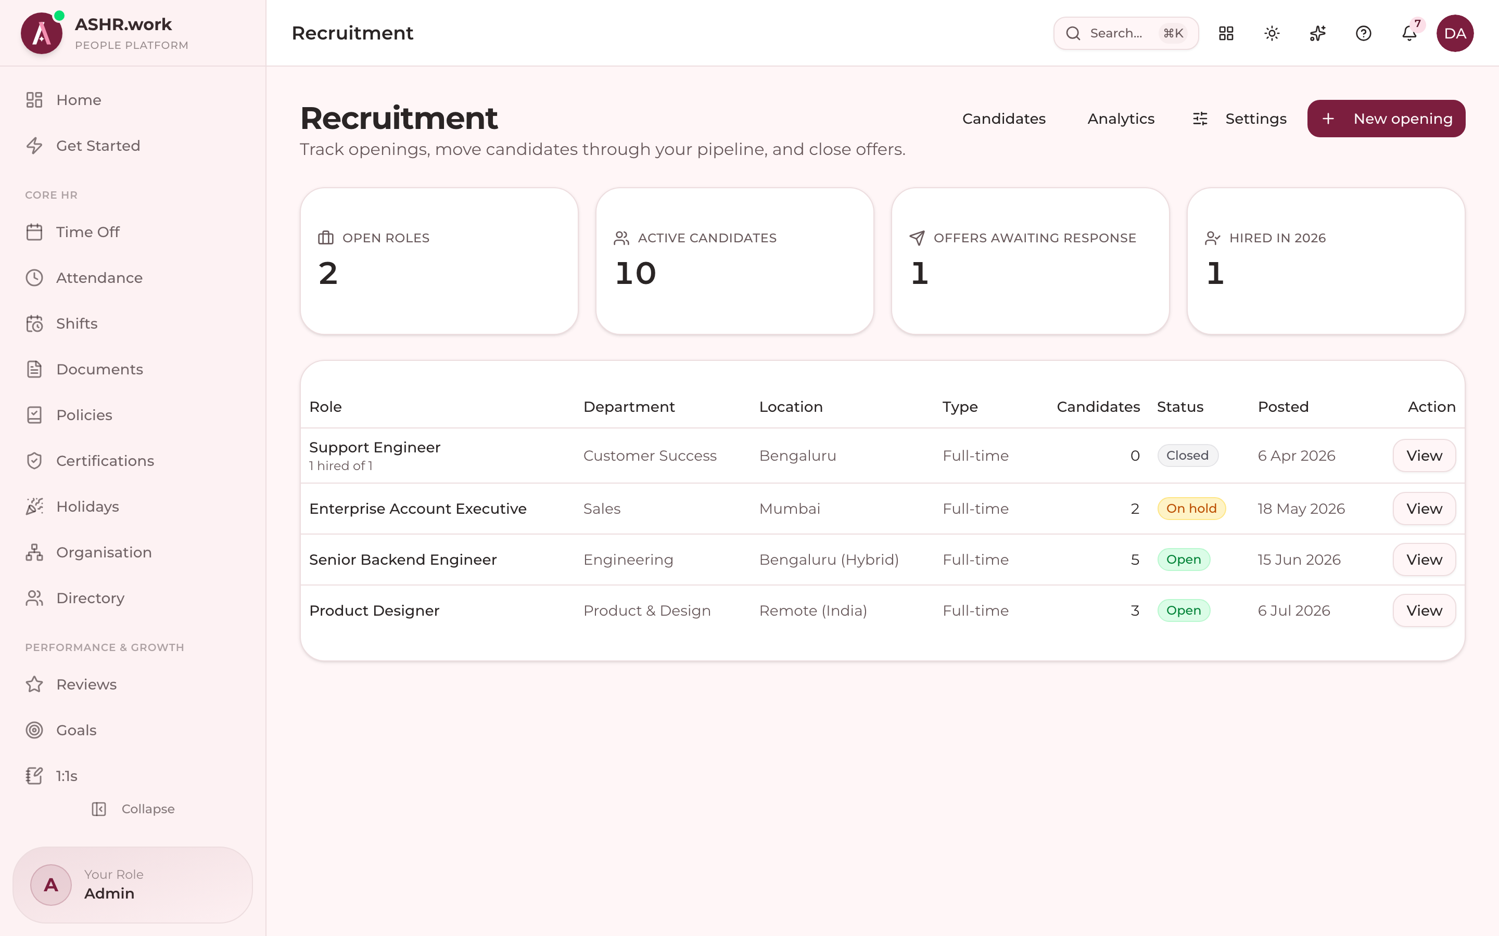Image resolution: width=1499 pixels, height=936 pixels.
Task: Click the Product & Design department cell
Action: coord(646,611)
